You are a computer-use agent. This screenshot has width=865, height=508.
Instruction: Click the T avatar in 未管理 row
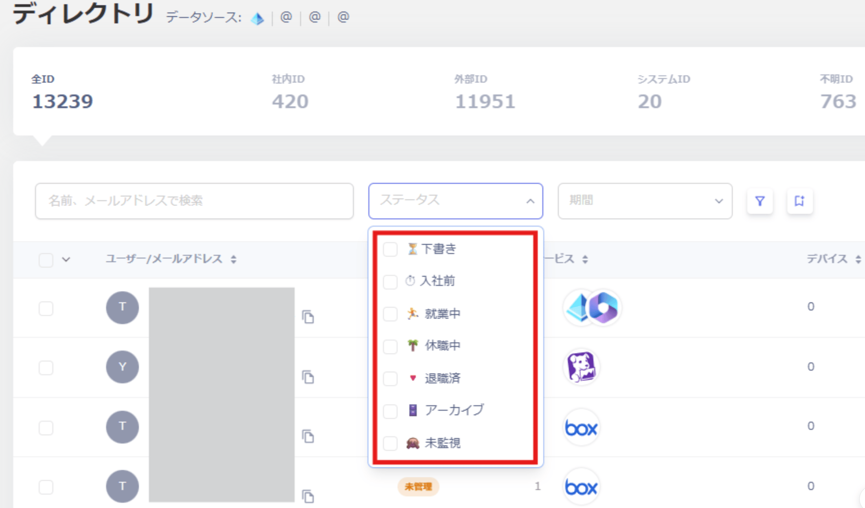point(122,486)
